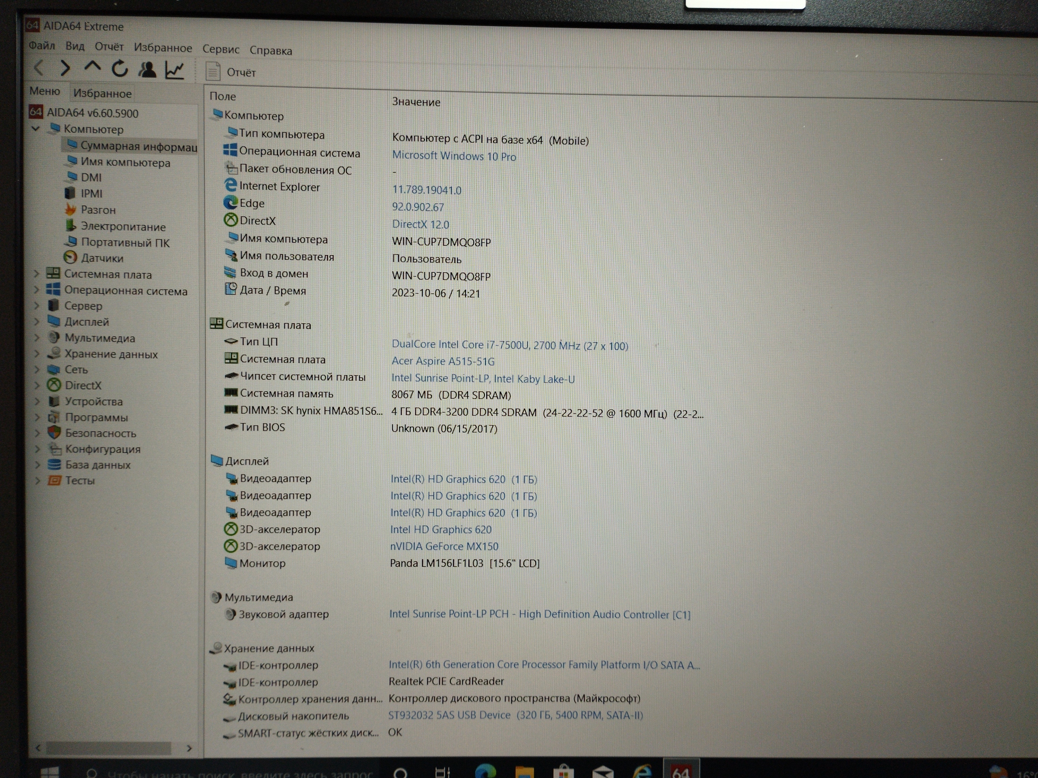Click the Электропитание icon in tree
The width and height of the screenshot is (1038, 778).
coord(71,226)
